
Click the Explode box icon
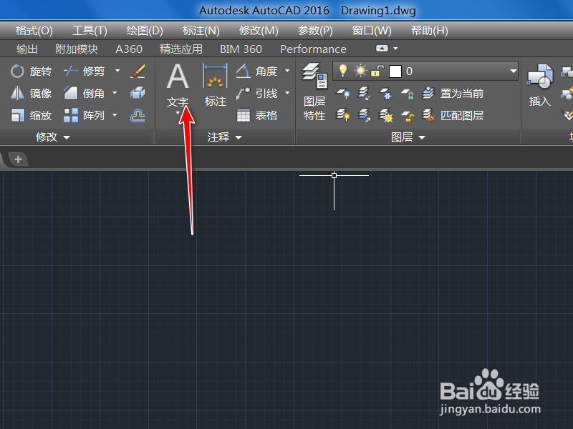point(138,94)
